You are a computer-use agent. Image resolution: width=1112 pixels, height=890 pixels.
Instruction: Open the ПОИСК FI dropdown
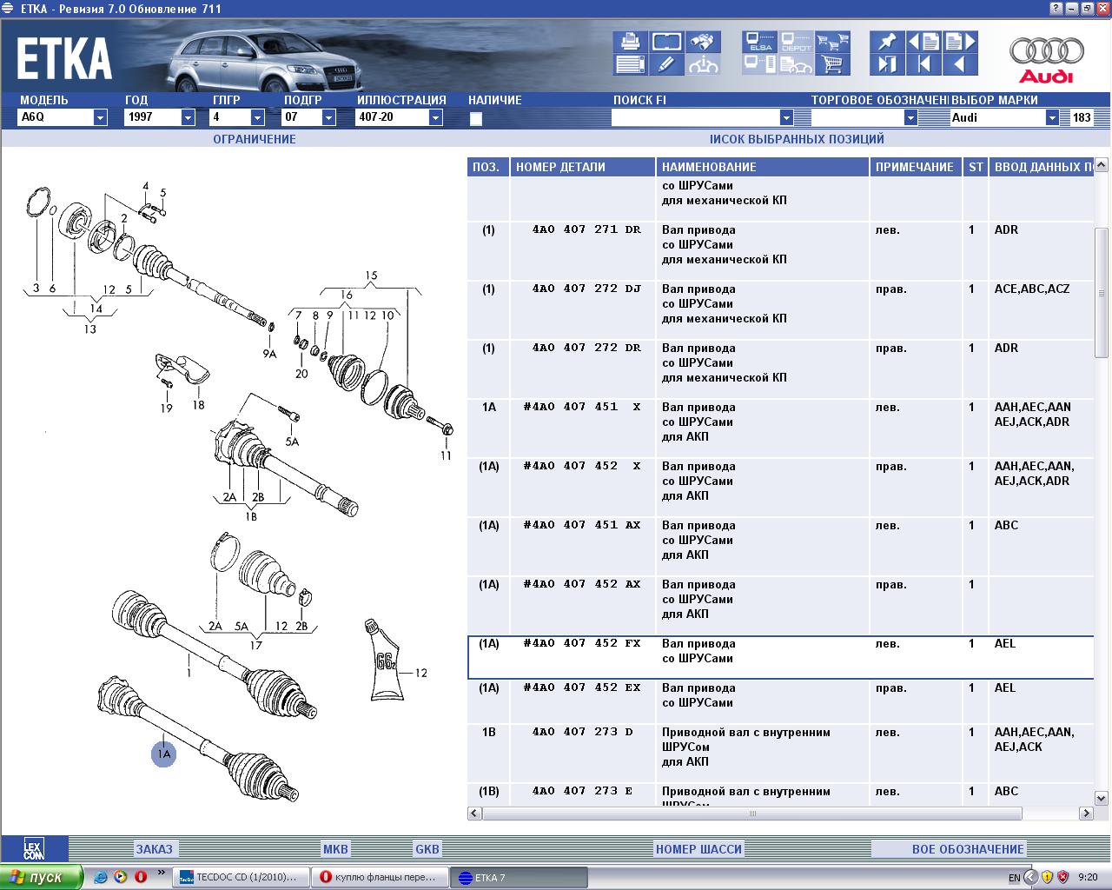click(786, 117)
